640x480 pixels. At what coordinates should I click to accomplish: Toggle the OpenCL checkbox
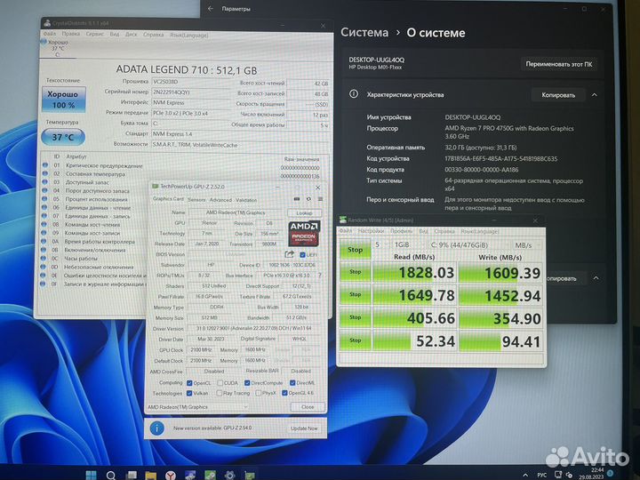[189, 383]
